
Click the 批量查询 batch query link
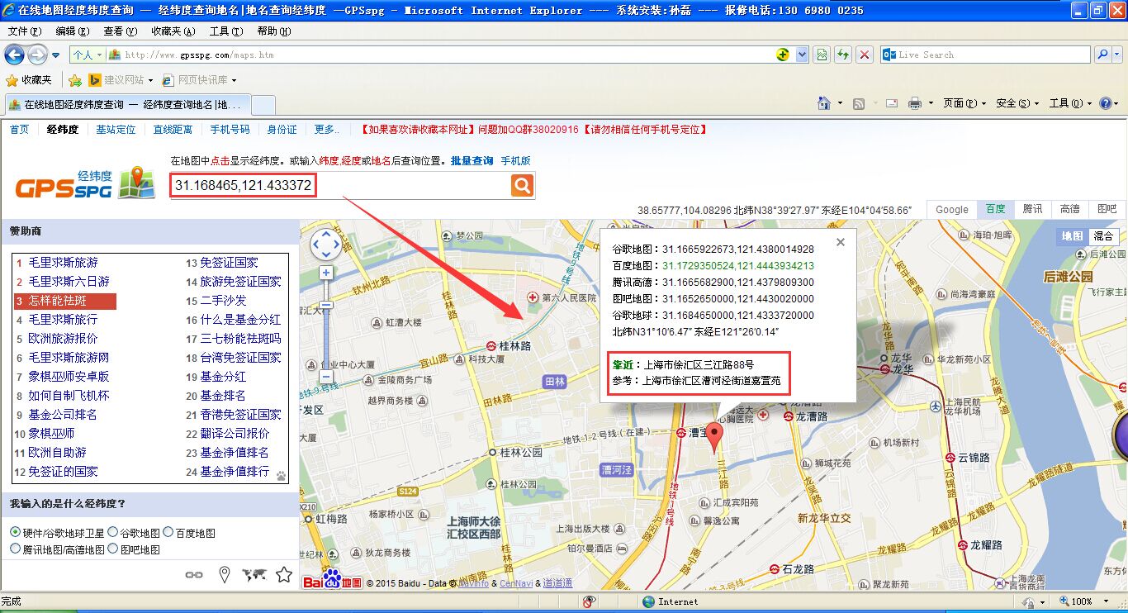472,161
